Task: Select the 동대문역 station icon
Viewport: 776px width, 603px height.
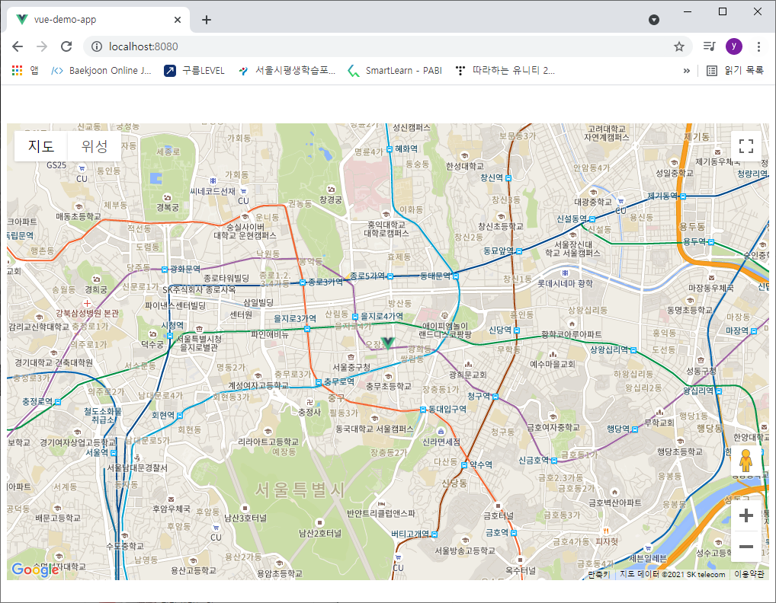Action: point(456,276)
